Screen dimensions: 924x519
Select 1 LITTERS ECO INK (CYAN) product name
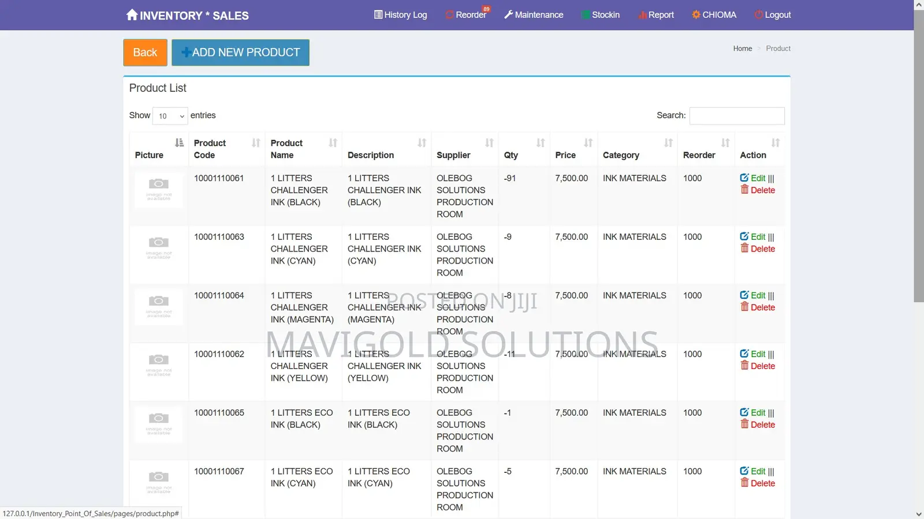[301, 477]
